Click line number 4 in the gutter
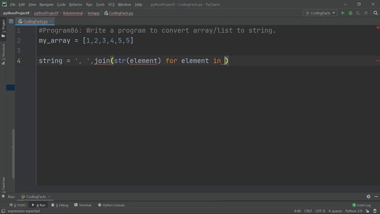The width and height of the screenshot is (380, 214). [18, 61]
